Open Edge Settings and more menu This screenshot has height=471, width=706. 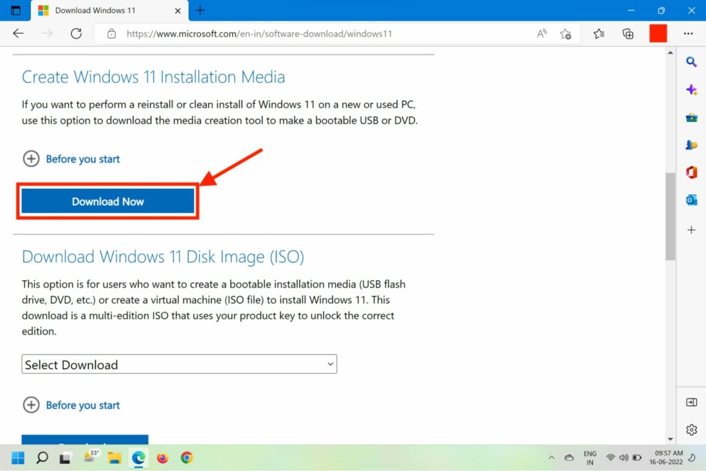688,34
